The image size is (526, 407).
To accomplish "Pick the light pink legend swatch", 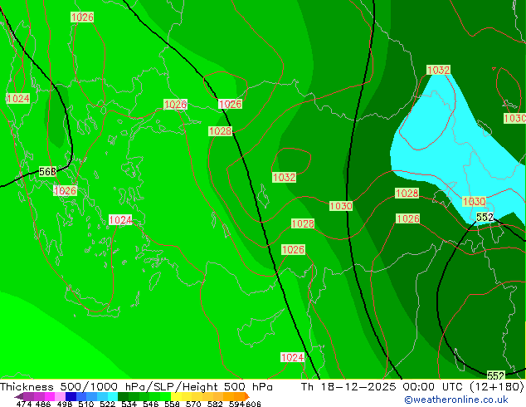I will [x=60, y=396].
